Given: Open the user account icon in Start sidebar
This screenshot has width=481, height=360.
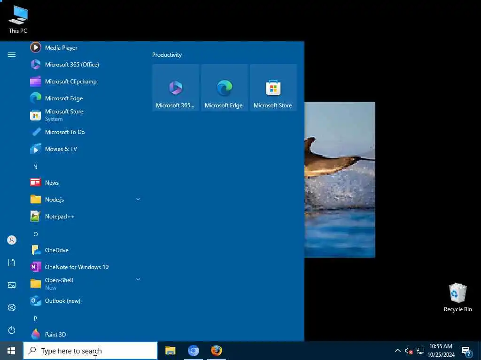Looking at the screenshot, I should (x=12, y=240).
